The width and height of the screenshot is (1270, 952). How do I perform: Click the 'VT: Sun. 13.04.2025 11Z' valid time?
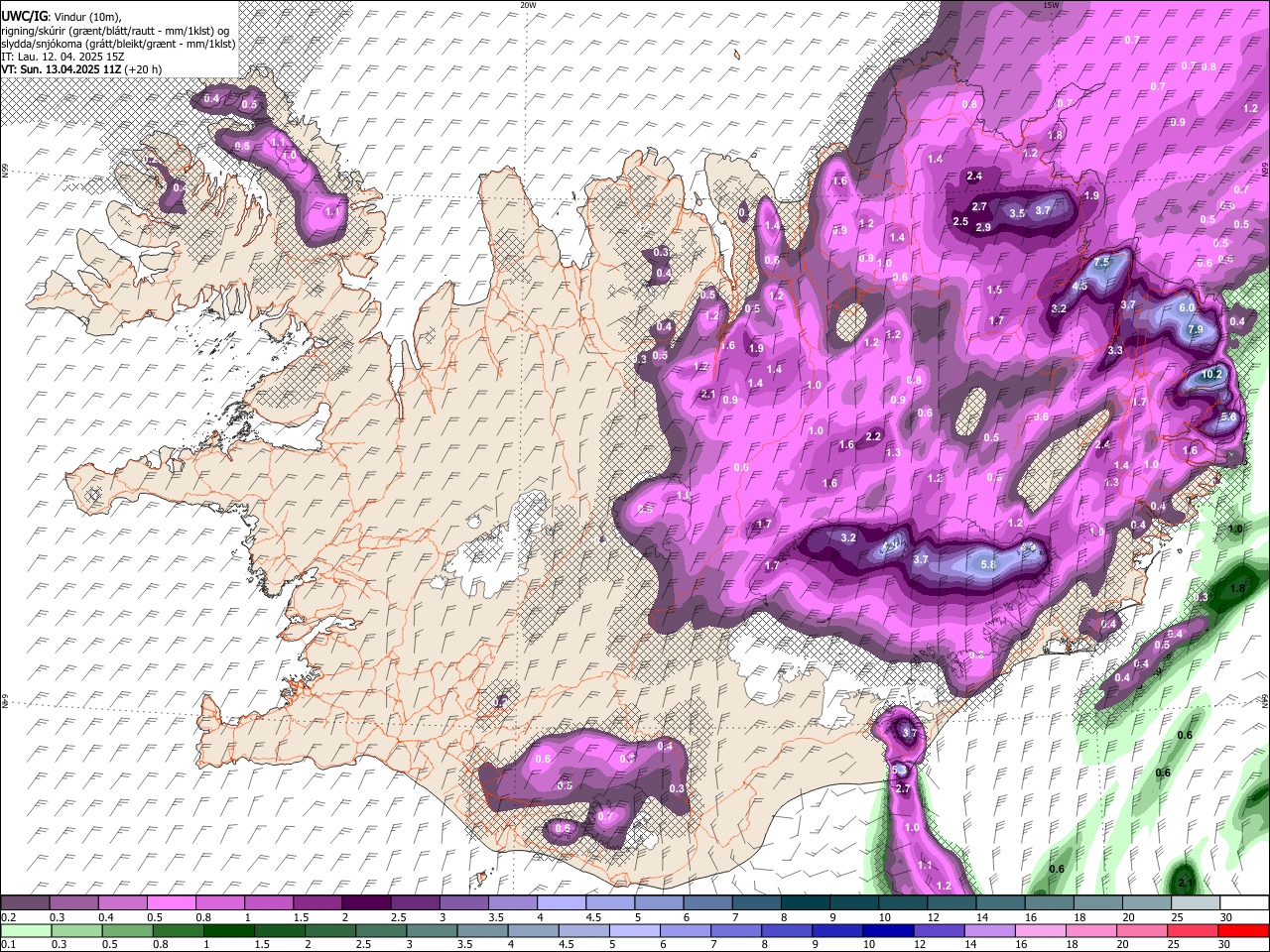(61, 69)
